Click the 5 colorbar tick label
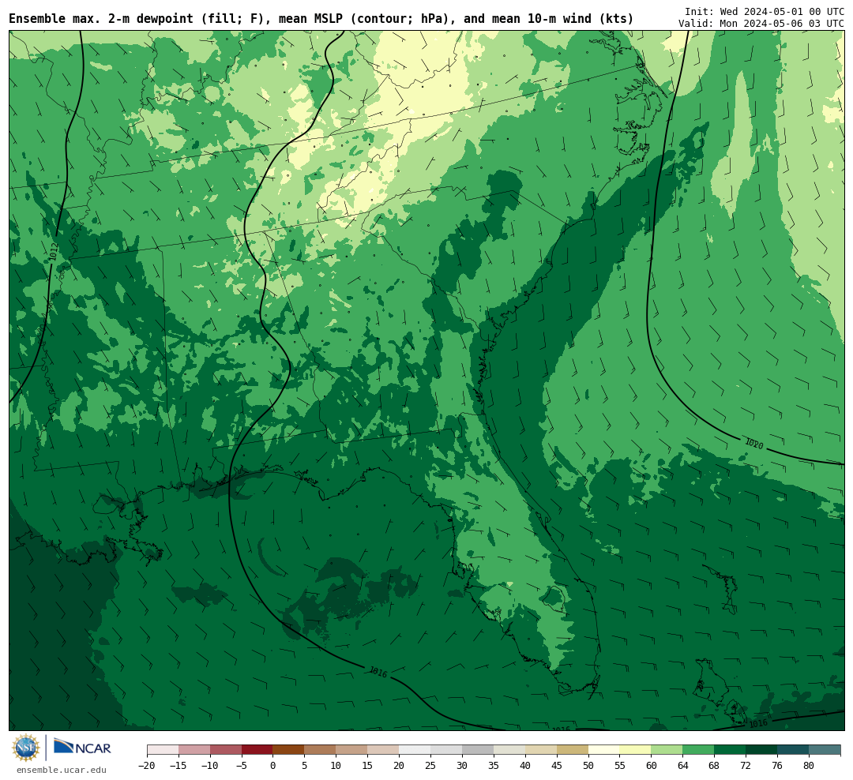The width and height of the screenshot is (853, 780). (x=305, y=765)
